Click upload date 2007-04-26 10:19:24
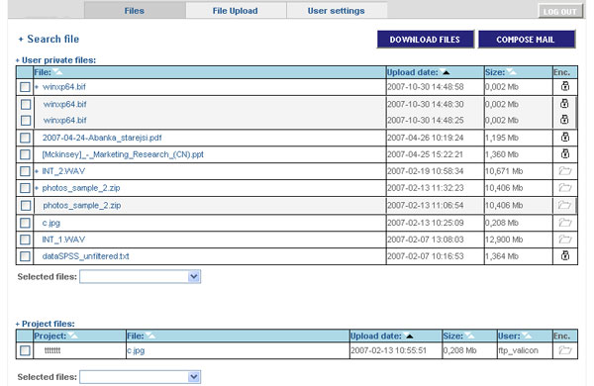Image resolution: width=594 pixels, height=386 pixels. (x=426, y=138)
